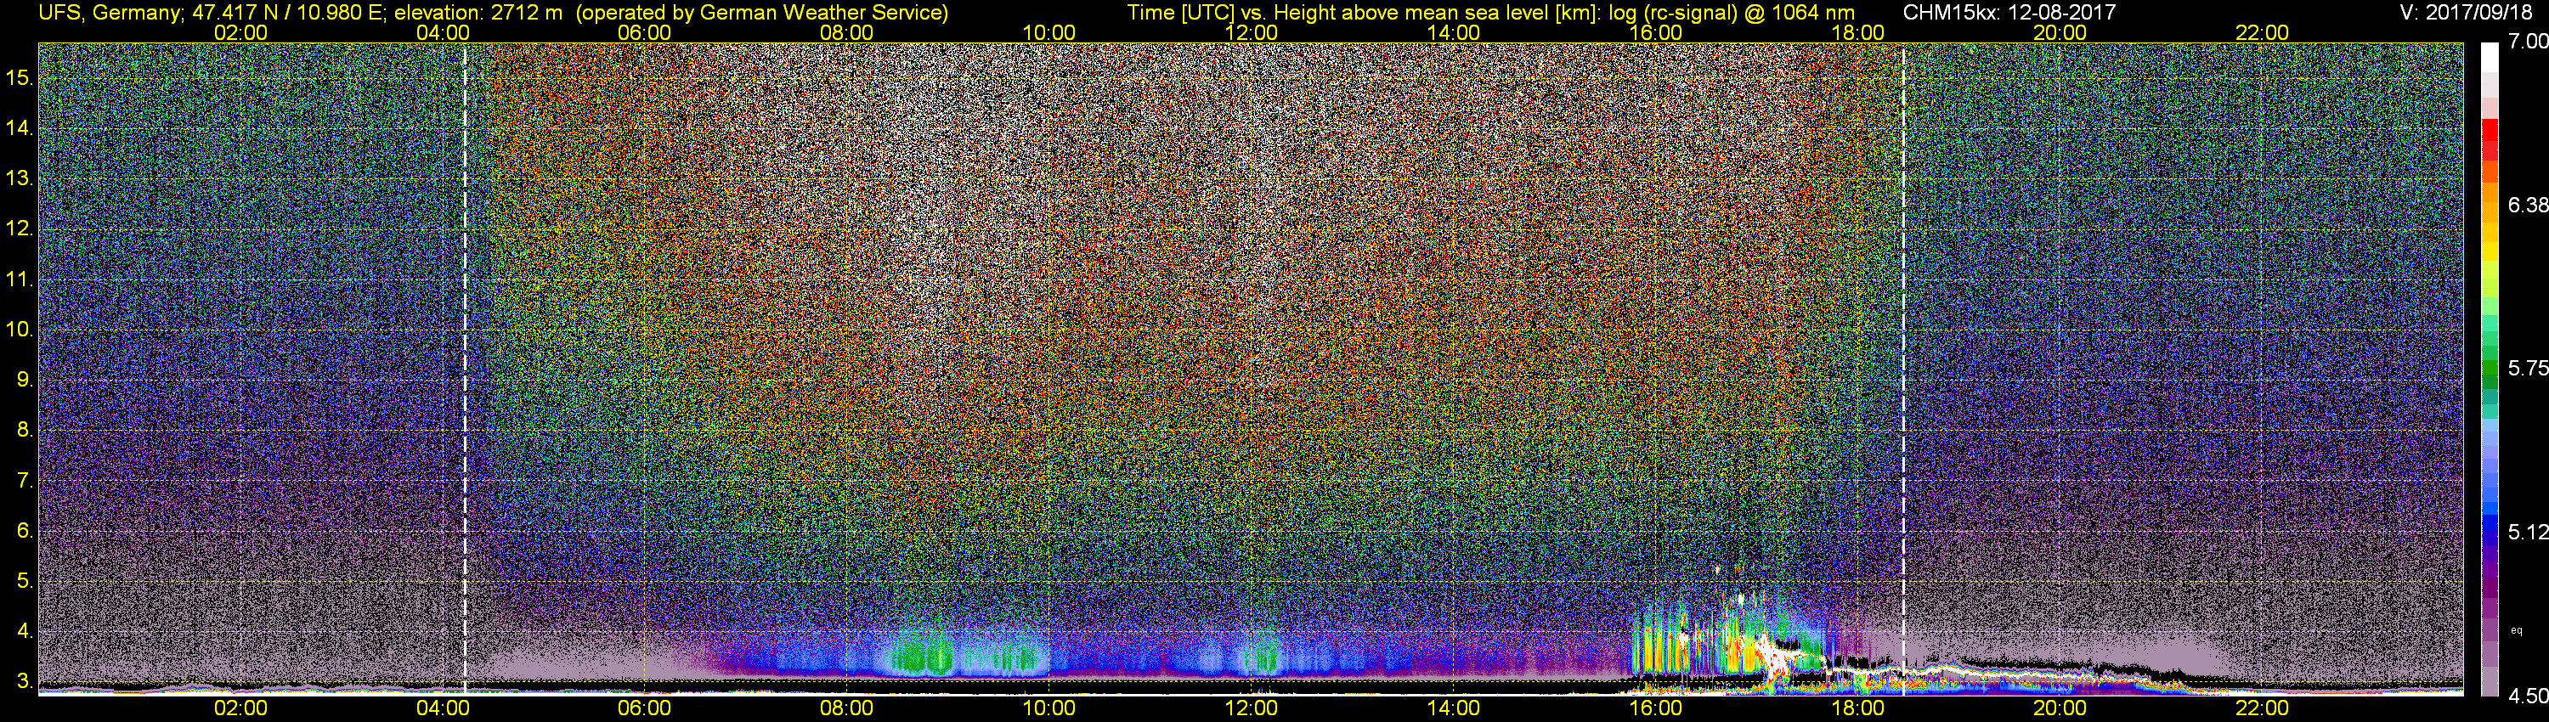Click the '5.12' colorbar value
This screenshot has width=2549, height=722.
click(2529, 532)
